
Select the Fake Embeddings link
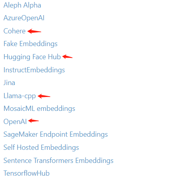[x=31, y=44]
